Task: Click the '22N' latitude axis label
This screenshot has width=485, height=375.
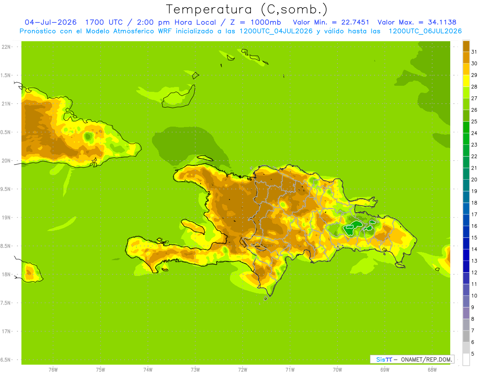Action: pos(6,47)
